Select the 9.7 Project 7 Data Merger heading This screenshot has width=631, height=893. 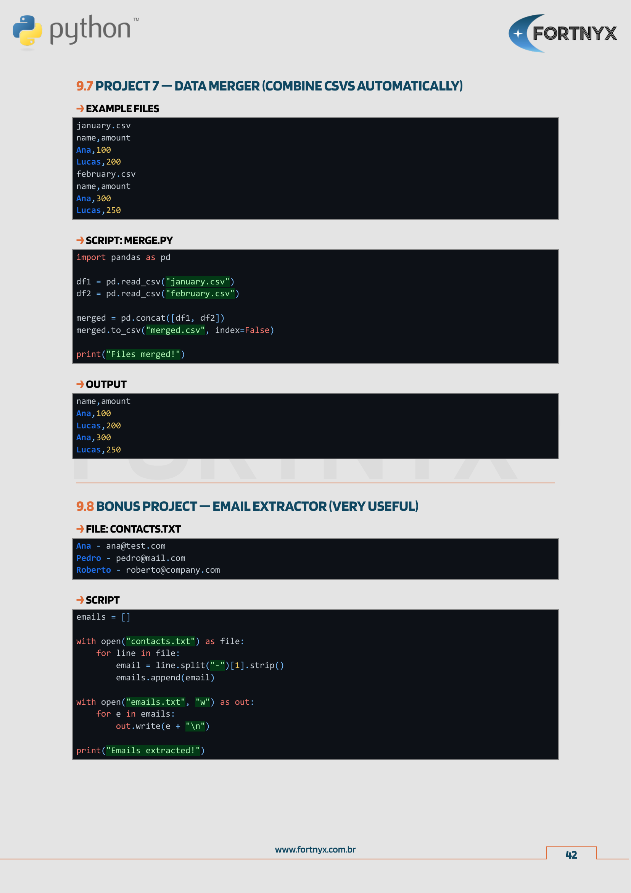(269, 86)
